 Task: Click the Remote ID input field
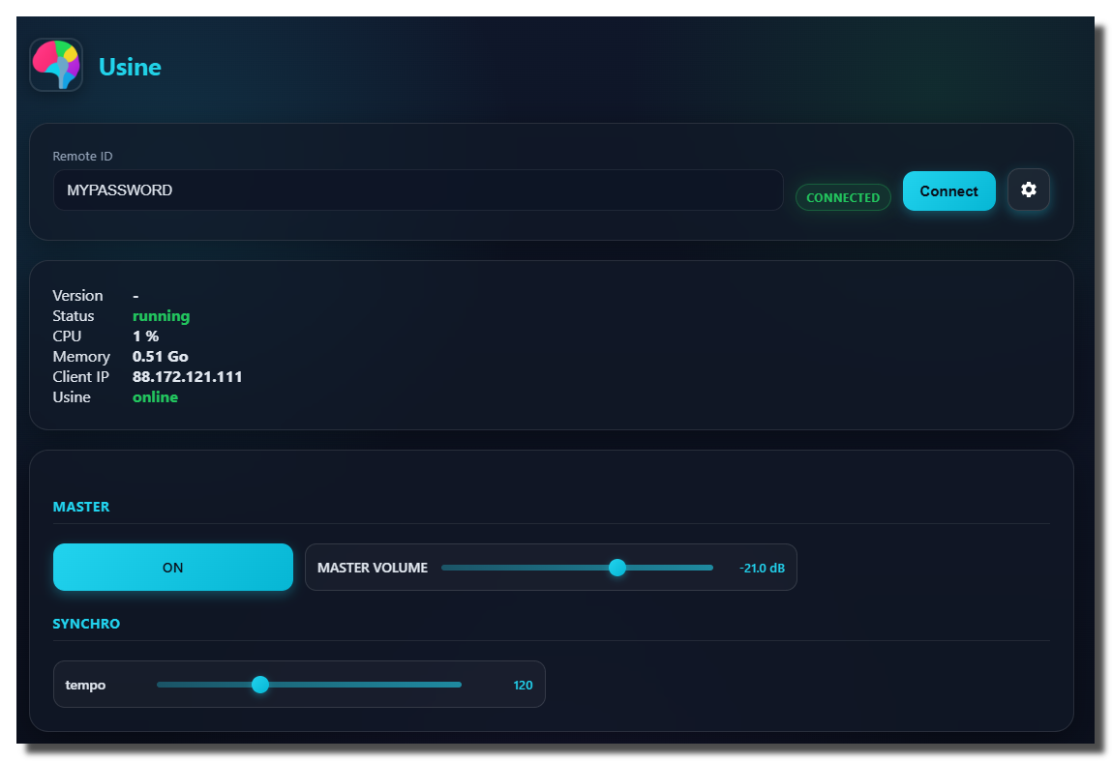(418, 190)
